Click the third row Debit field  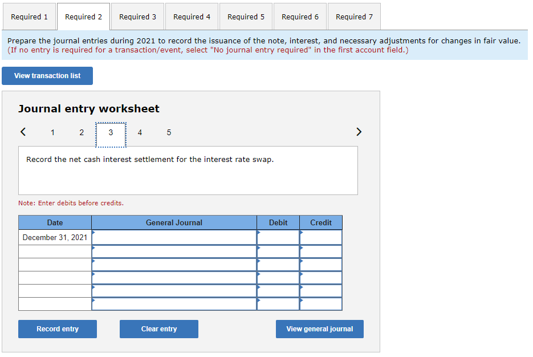point(278,265)
